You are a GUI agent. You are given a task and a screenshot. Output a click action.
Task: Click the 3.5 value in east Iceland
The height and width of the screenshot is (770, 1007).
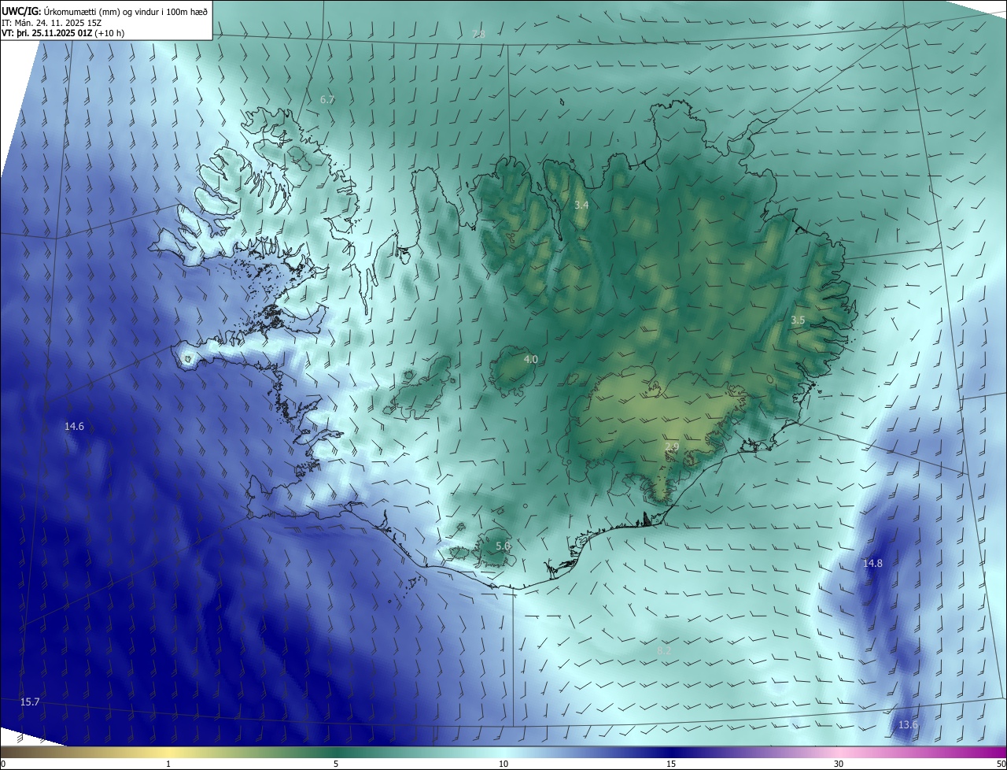pos(798,320)
